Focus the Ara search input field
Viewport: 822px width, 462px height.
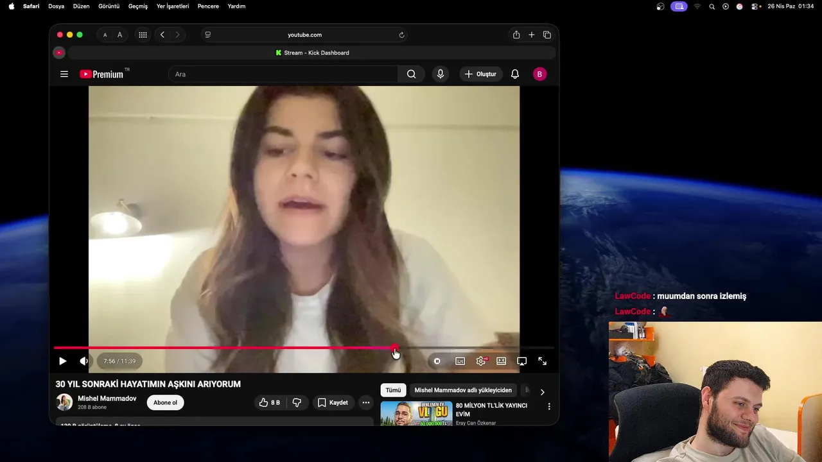tap(283, 74)
